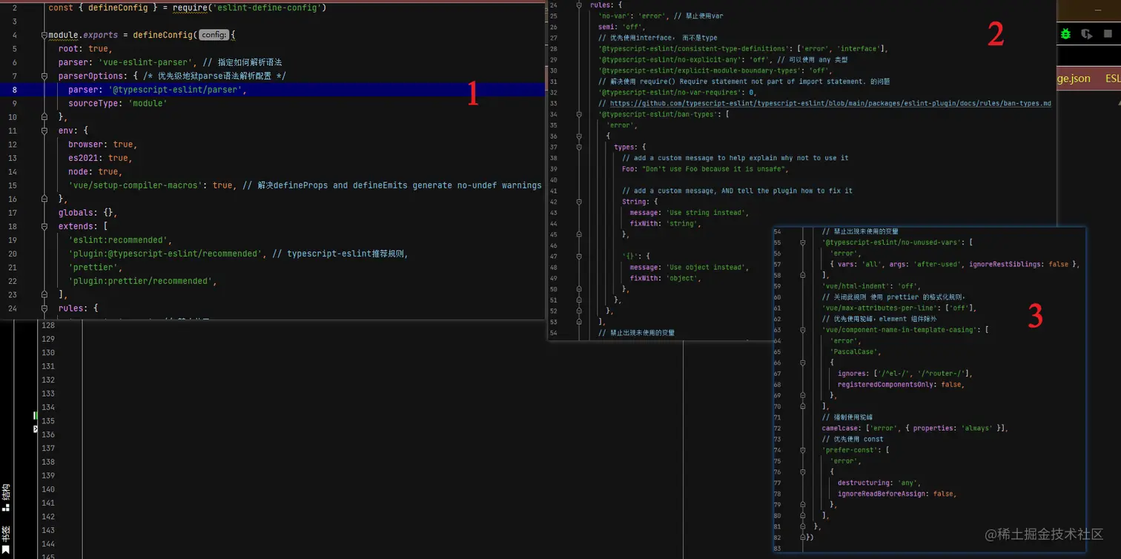Collapse the parserOptions block at line 7

pyautogui.click(x=44, y=76)
